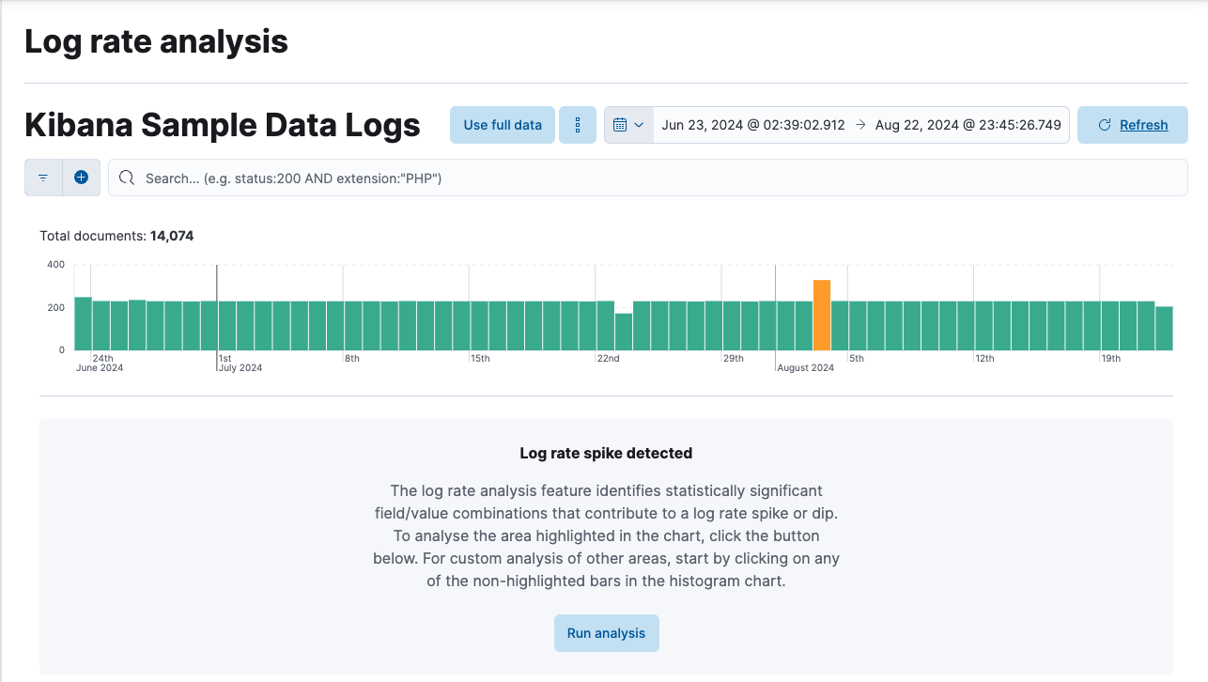
Task: Click the search magnifier icon
Action: pyautogui.click(x=126, y=178)
